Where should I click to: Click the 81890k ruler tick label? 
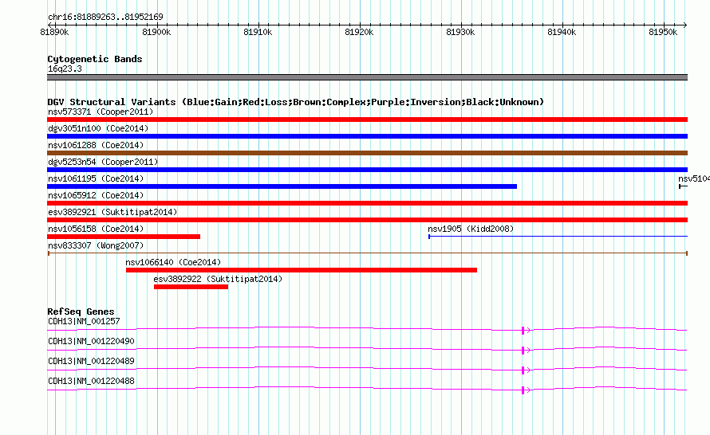click(54, 32)
